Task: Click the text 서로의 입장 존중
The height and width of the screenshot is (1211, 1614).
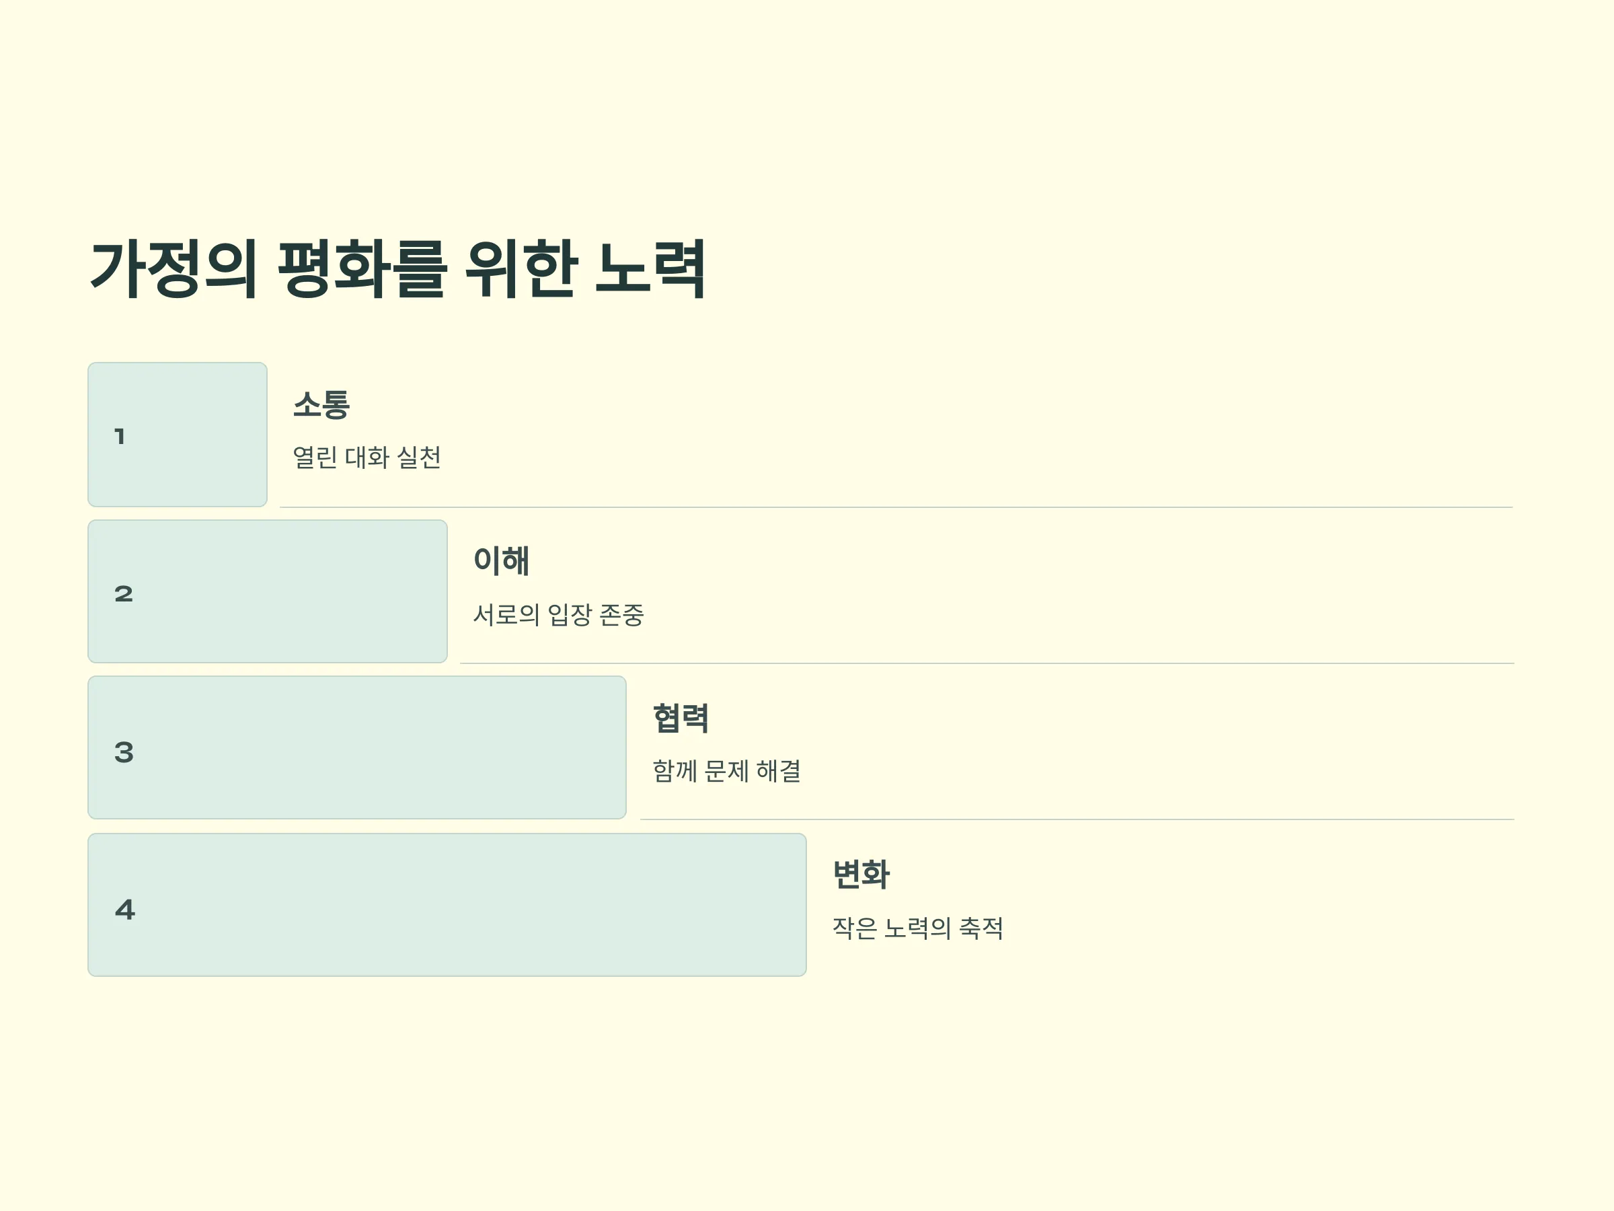Action: (559, 614)
